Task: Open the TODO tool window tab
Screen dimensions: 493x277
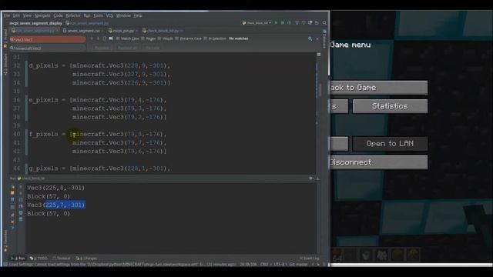Action: 39,259
